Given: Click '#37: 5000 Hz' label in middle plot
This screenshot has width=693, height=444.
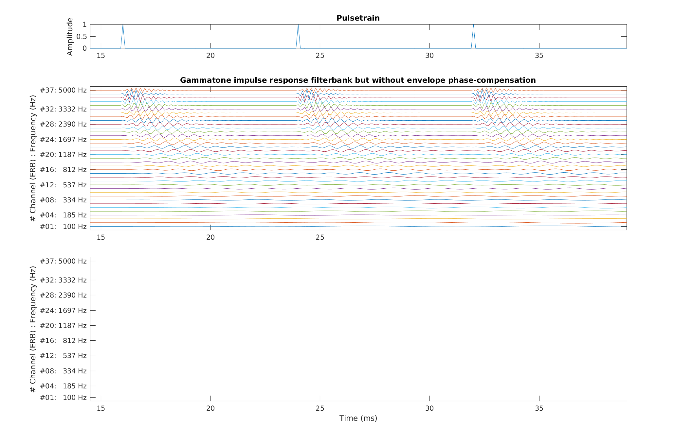Looking at the screenshot, I should click(x=63, y=90).
